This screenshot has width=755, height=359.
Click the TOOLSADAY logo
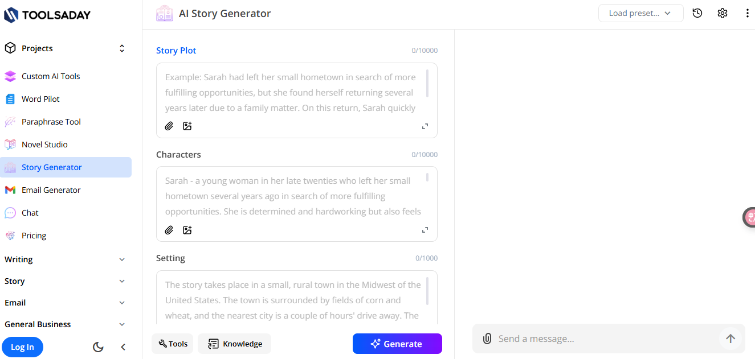pyautogui.click(x=47, y=15)
